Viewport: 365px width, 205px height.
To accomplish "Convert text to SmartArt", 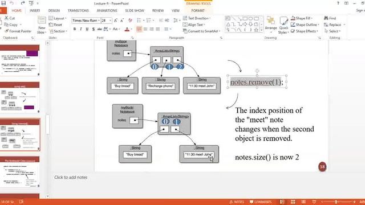I will coord(201,31).
